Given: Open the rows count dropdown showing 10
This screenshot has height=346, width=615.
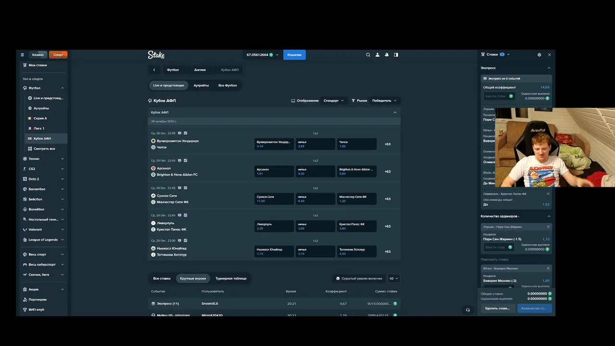Looking at the screenshot, I should pos(394,278).
